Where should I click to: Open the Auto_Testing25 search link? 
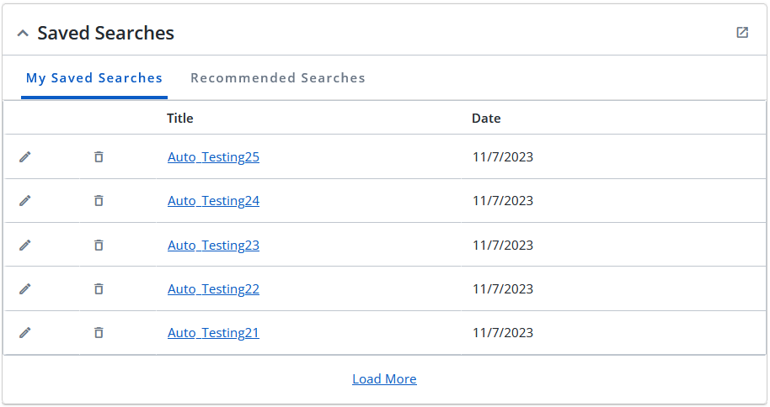point(213,157)
